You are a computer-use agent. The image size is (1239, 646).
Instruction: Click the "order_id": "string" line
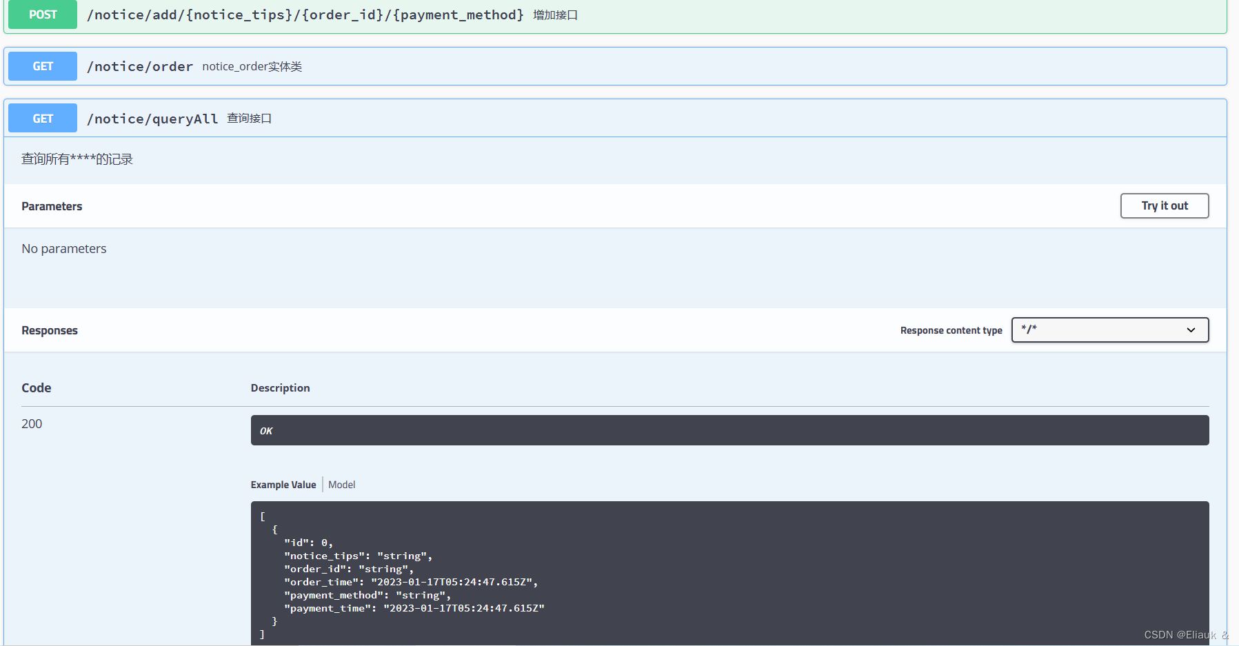point(349,569)
